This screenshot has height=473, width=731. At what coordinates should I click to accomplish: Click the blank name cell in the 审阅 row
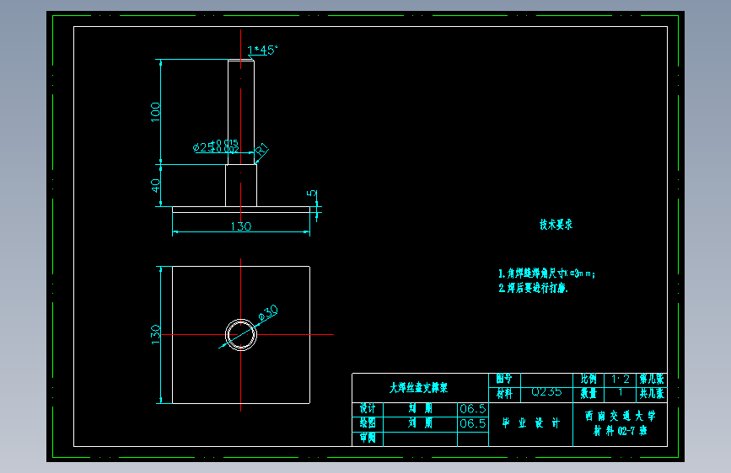point(420,439)
